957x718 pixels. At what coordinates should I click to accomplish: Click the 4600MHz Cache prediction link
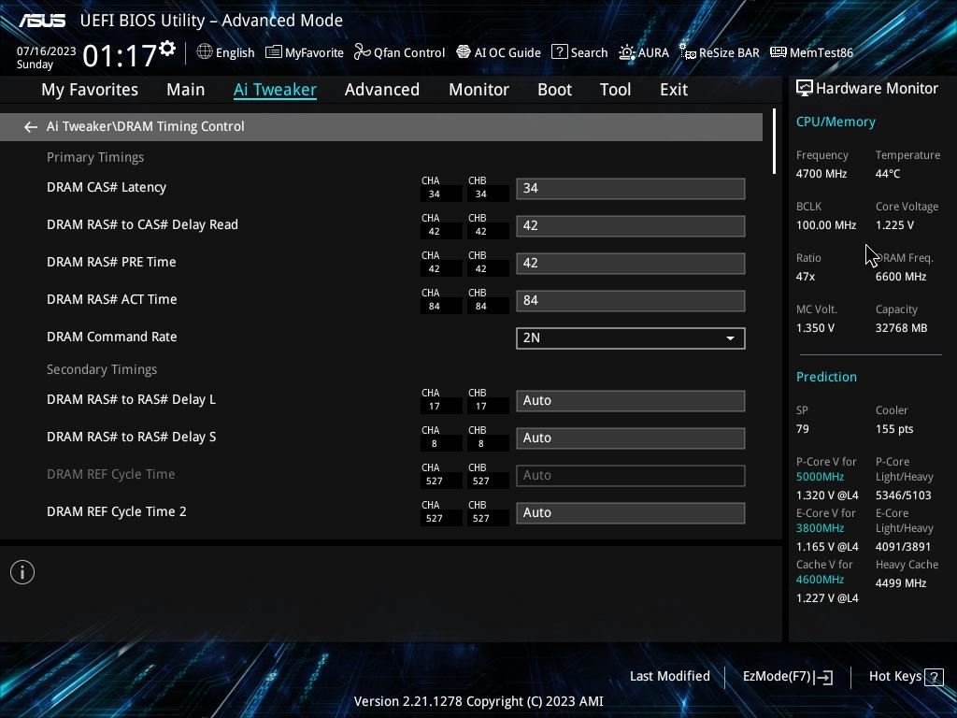pos(820,580)
